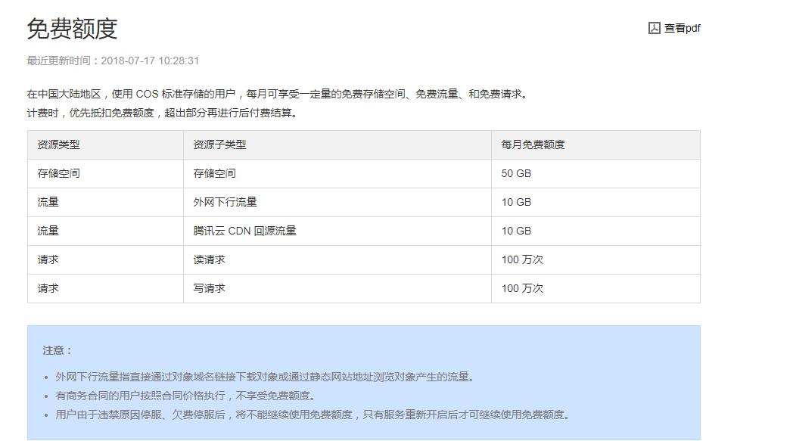Click the 注意 heading in the notice box
793x441 pixels.
pyautogui.click(x=58, y=350)
